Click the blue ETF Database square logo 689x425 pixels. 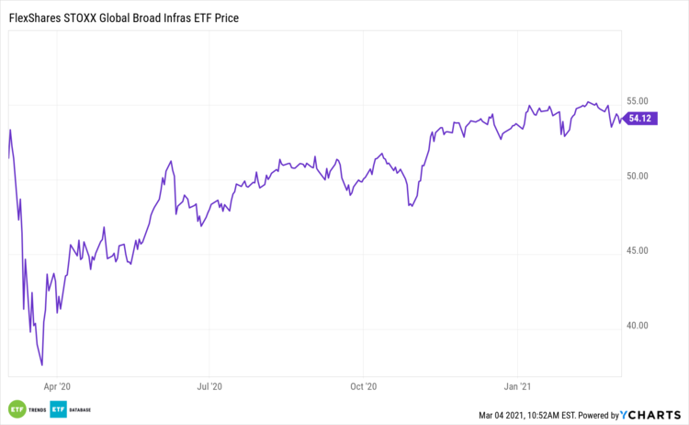click(59, 409)
